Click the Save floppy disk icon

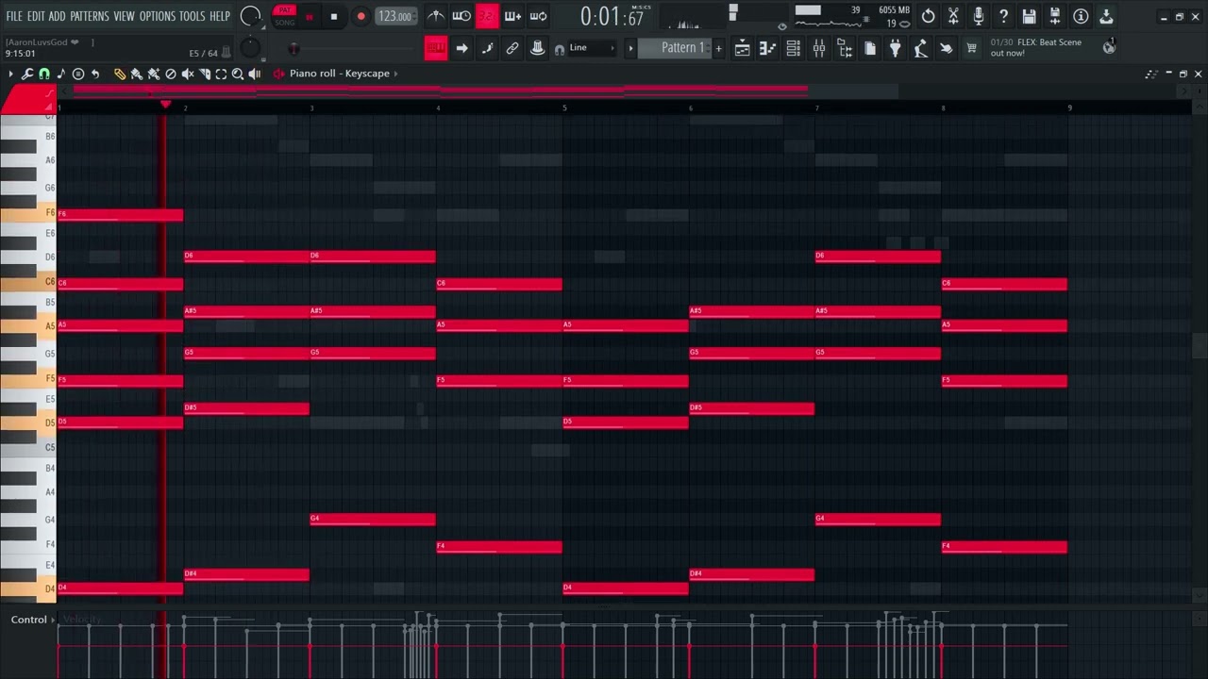(1030, 16)
